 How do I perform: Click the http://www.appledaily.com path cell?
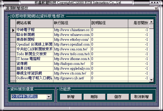pos(72,69)
